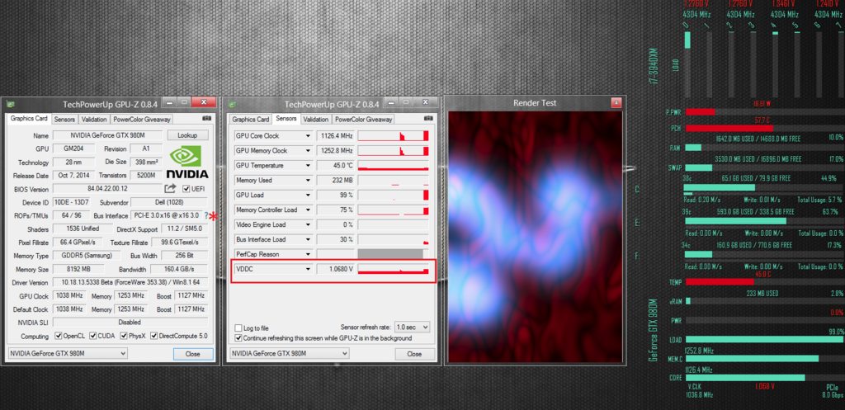The image size is (845, 410).
Task: Click the Memory Used reading 232 MB
Action: [x=336, y=181]
